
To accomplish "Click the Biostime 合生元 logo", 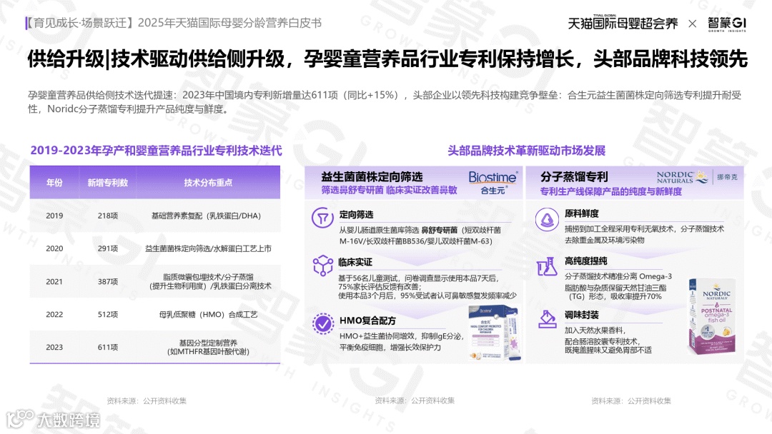I will click(493, 182).
